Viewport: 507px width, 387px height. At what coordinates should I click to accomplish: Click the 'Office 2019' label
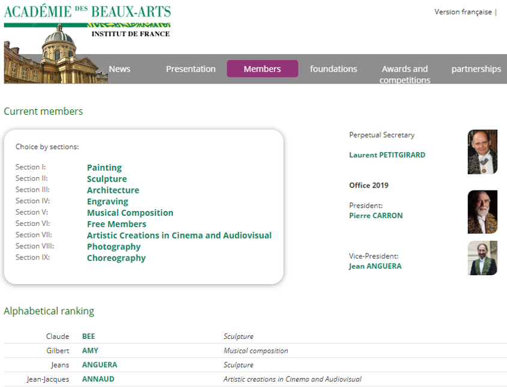click(369, 186)
